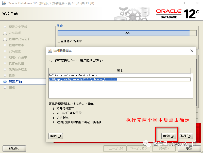Click the Java icon in the script dialog title
Screen dimensions: 203x153
[50, 51]
